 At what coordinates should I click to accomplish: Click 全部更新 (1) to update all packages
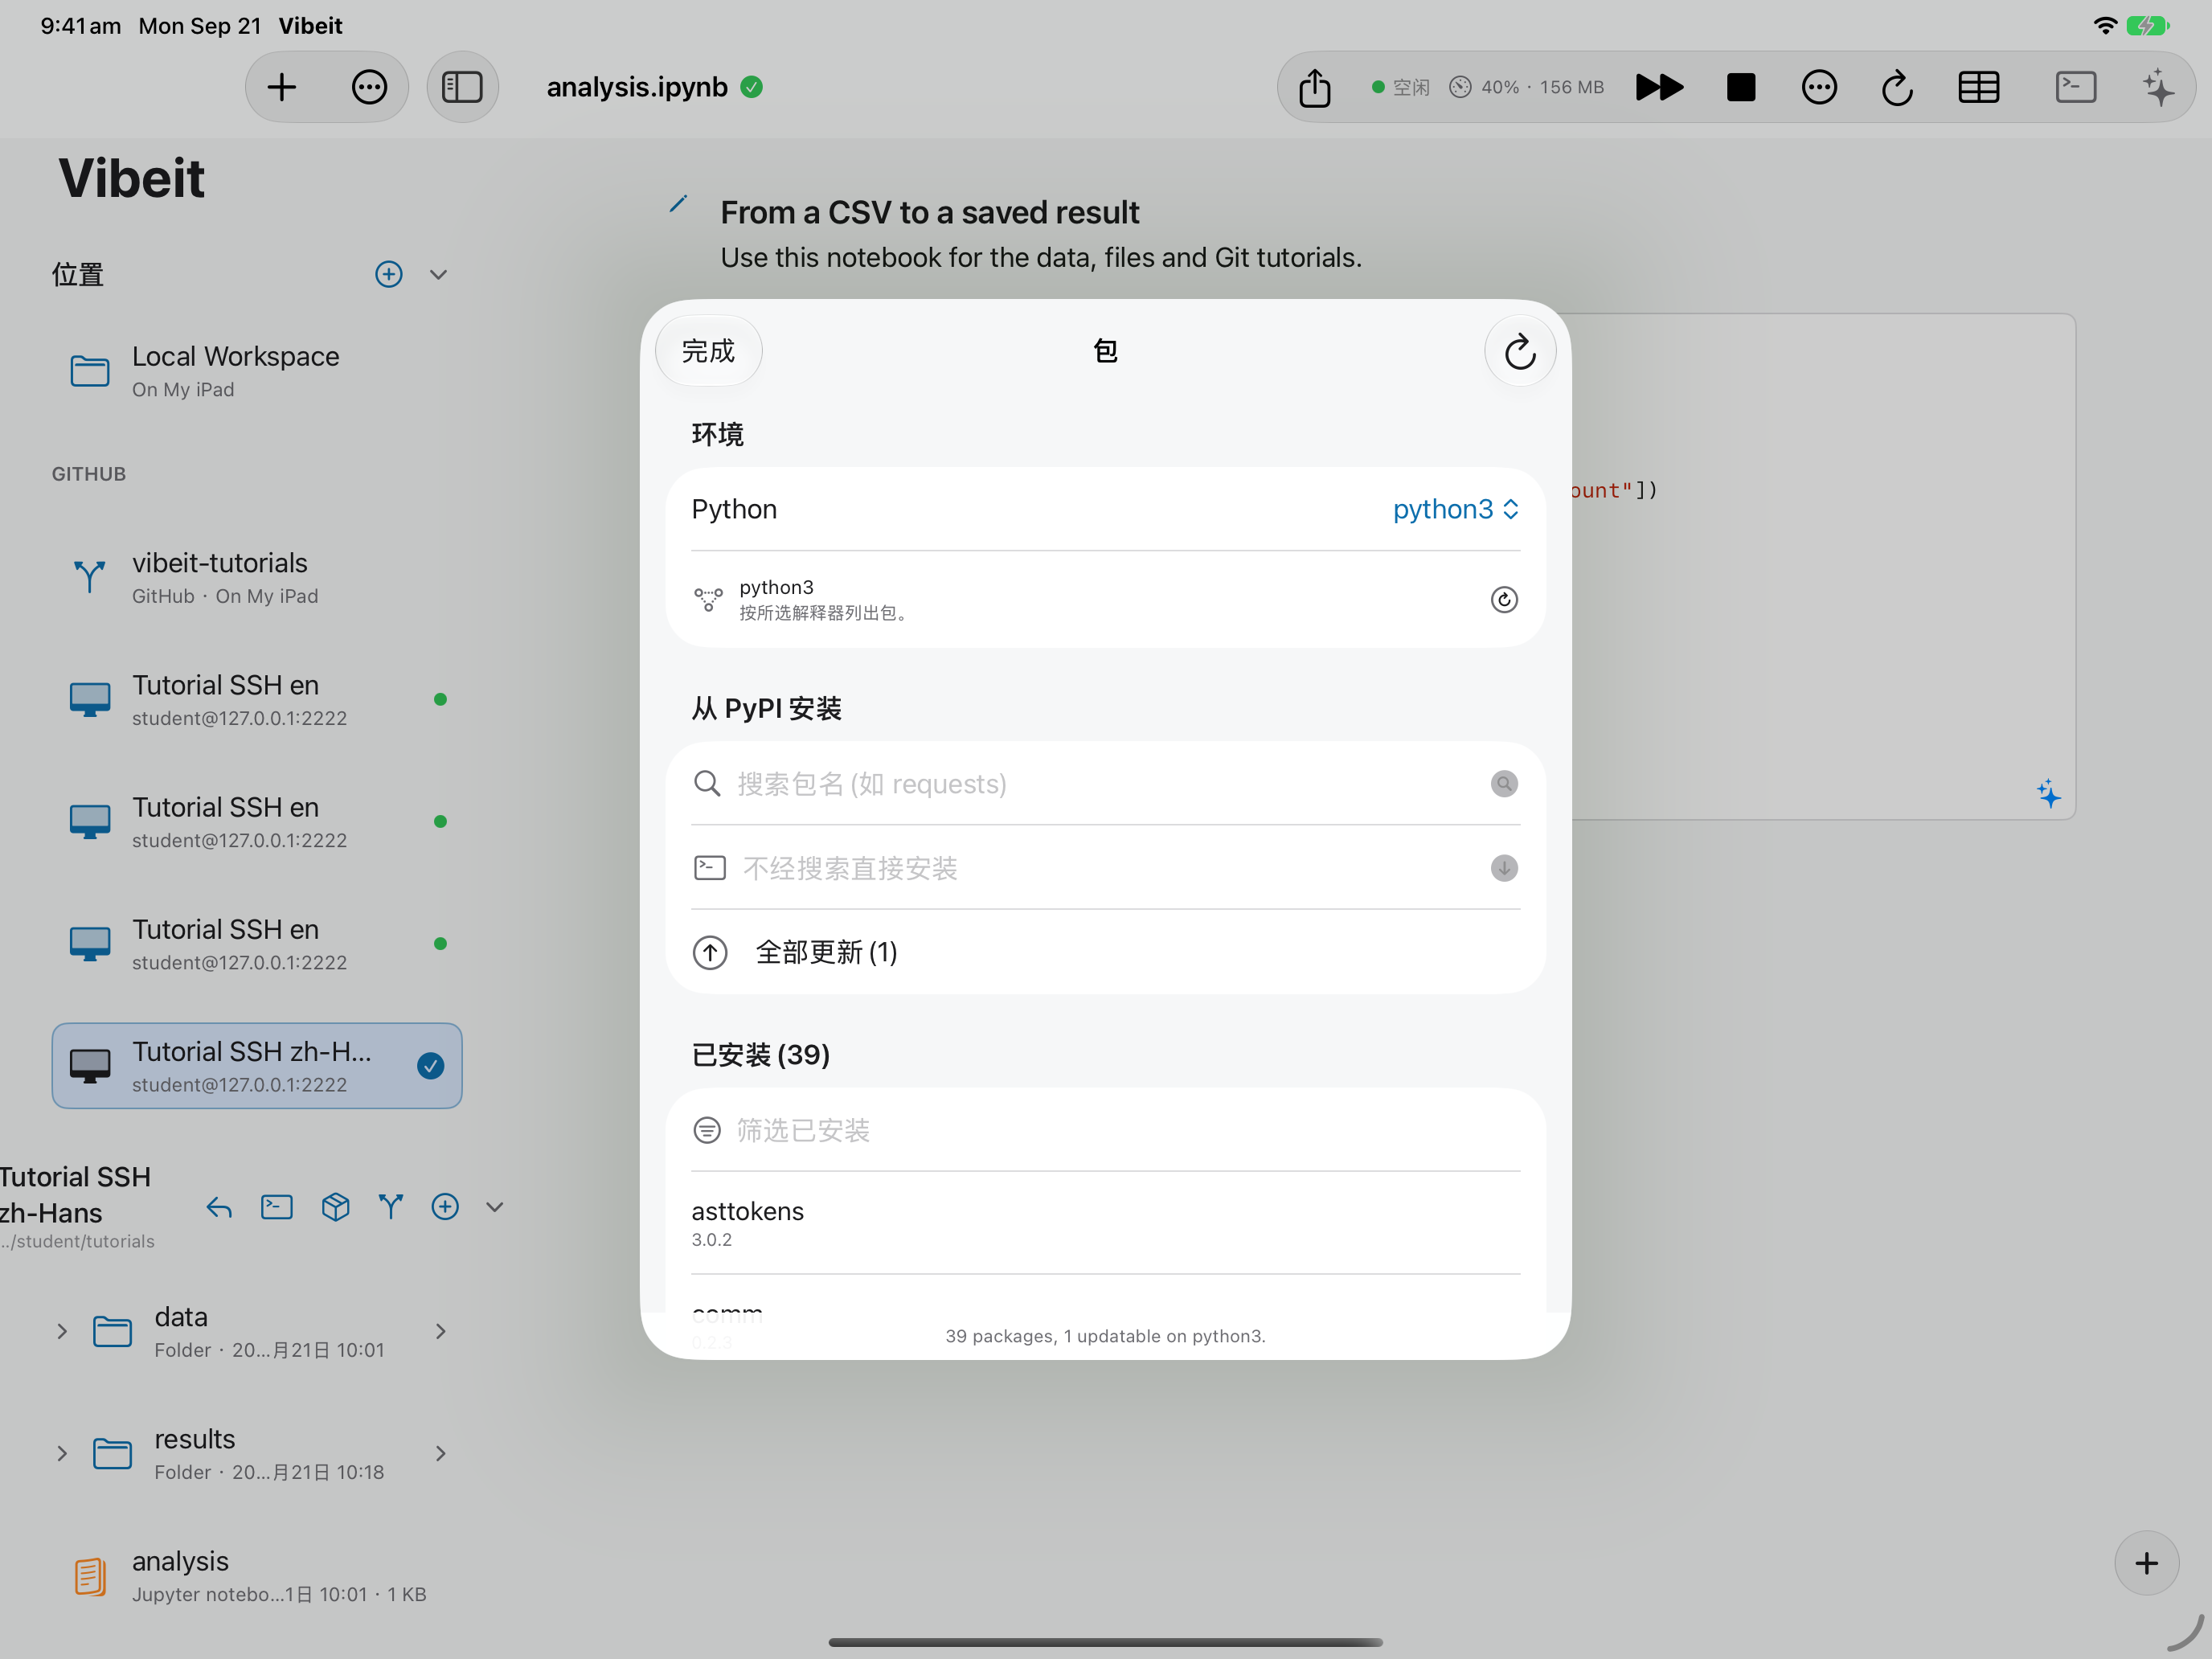coord(1105,951)
